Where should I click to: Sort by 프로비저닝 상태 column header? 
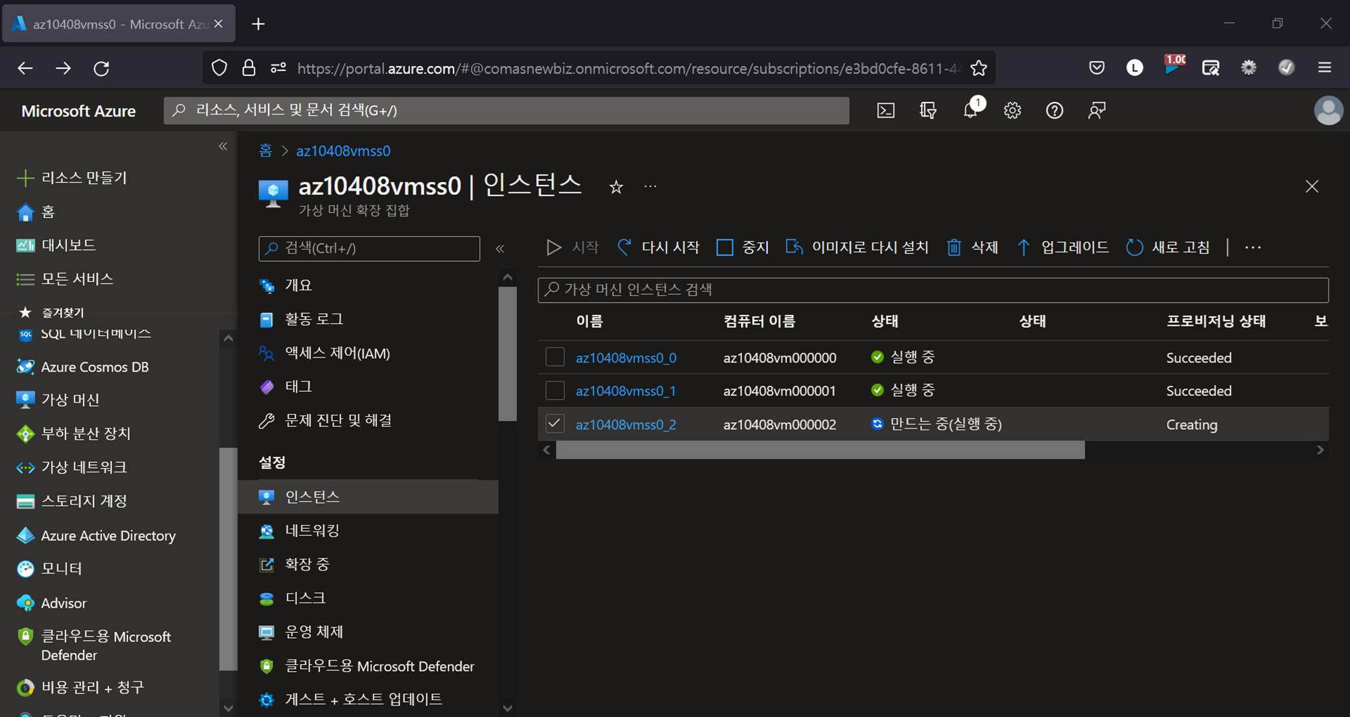(1216, 321)
